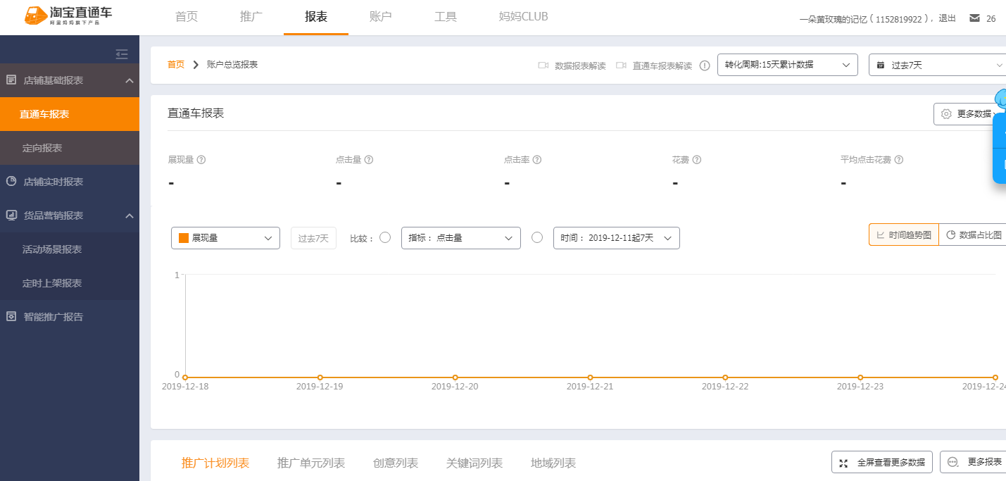1006x481 pixels.
Task: Open the 转化周期 dropdown
Action: pyautogui.click(x=787, y=65)
